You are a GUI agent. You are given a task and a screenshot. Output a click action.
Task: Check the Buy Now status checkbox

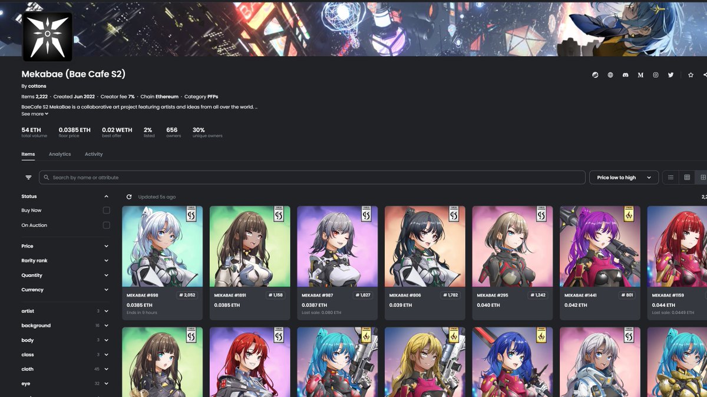tap(106, 210)
